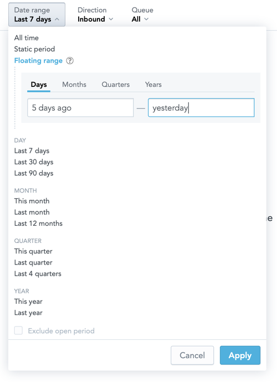Screen dimensions: 277x383
Task: Collapse the Date range dropdown
Action: pyautogui.click(x=37, y=14)
